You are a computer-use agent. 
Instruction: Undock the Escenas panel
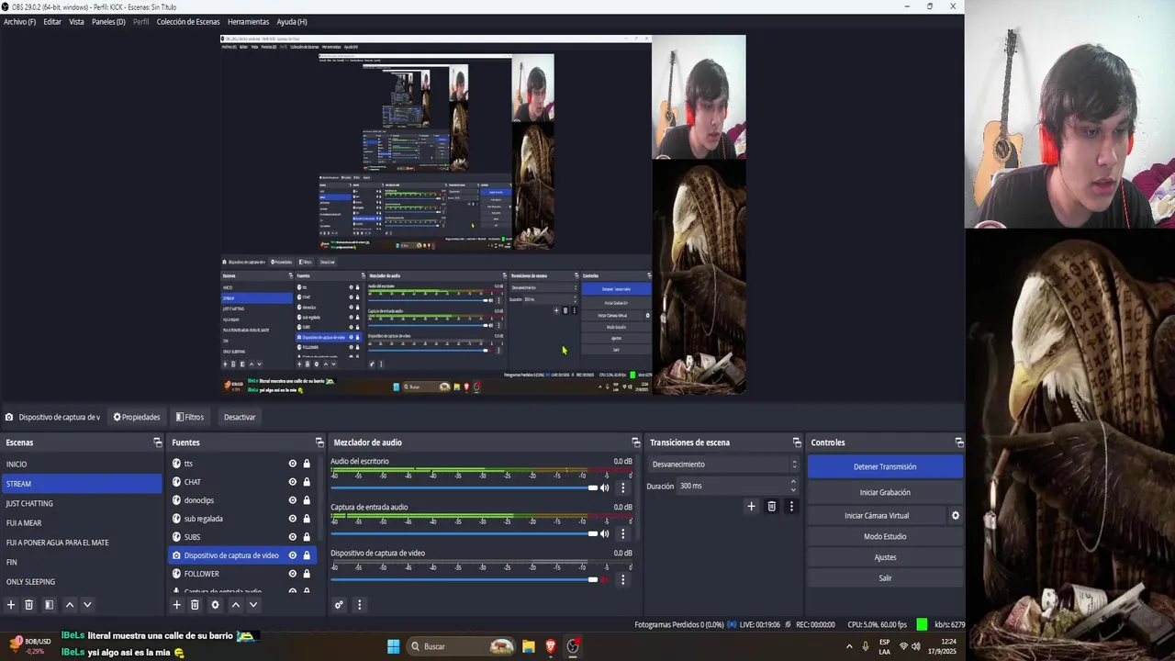coord(158,443)
